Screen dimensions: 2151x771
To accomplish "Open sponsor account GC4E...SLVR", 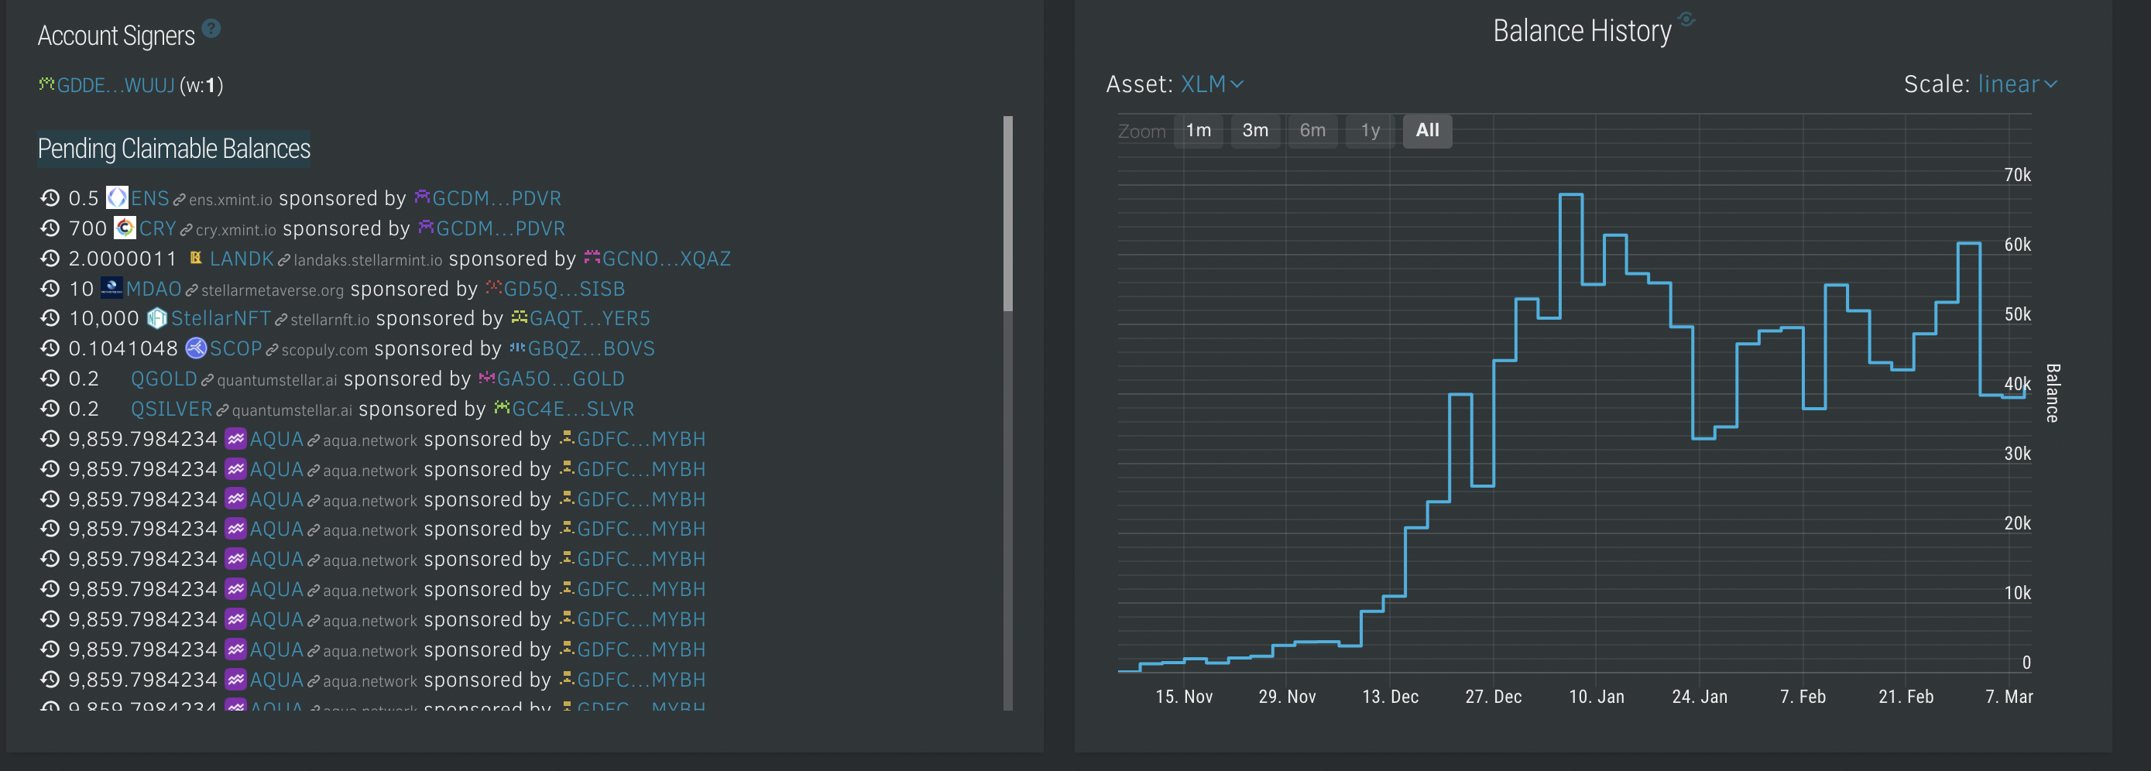I will click(574, 408).
